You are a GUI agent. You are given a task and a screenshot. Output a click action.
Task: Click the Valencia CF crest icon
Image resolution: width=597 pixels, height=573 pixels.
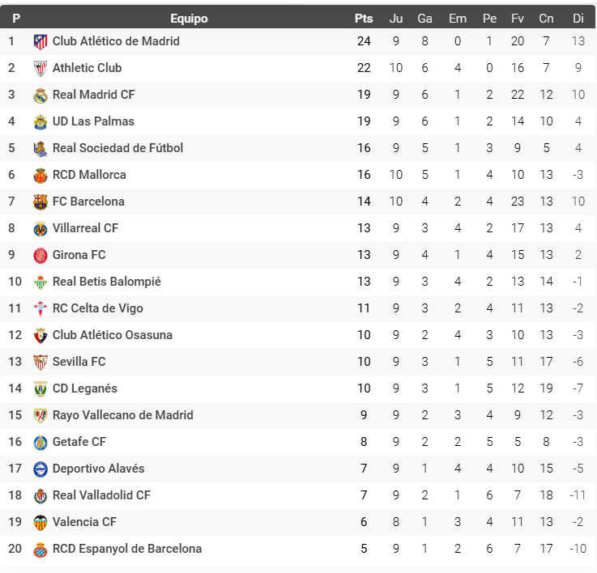coord(41,522)
